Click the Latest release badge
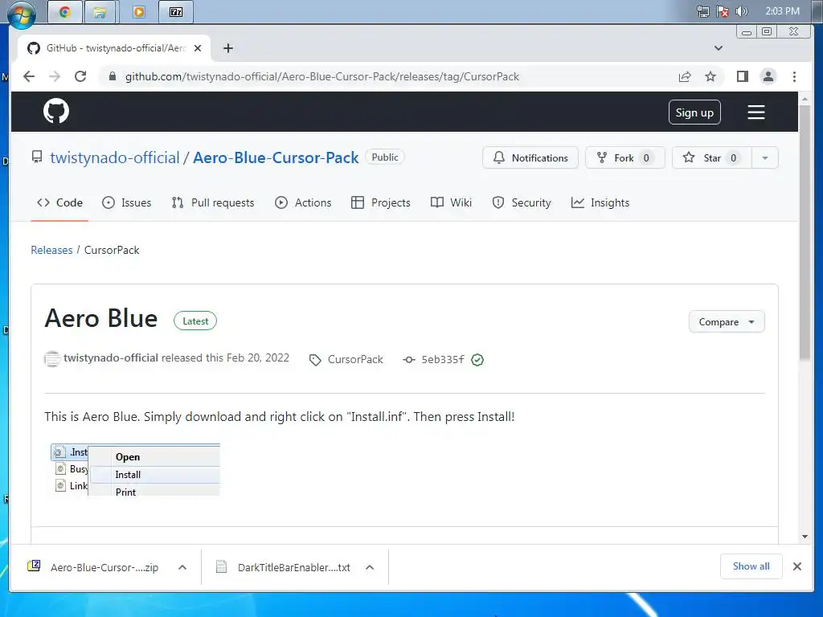 pos(195,321)
